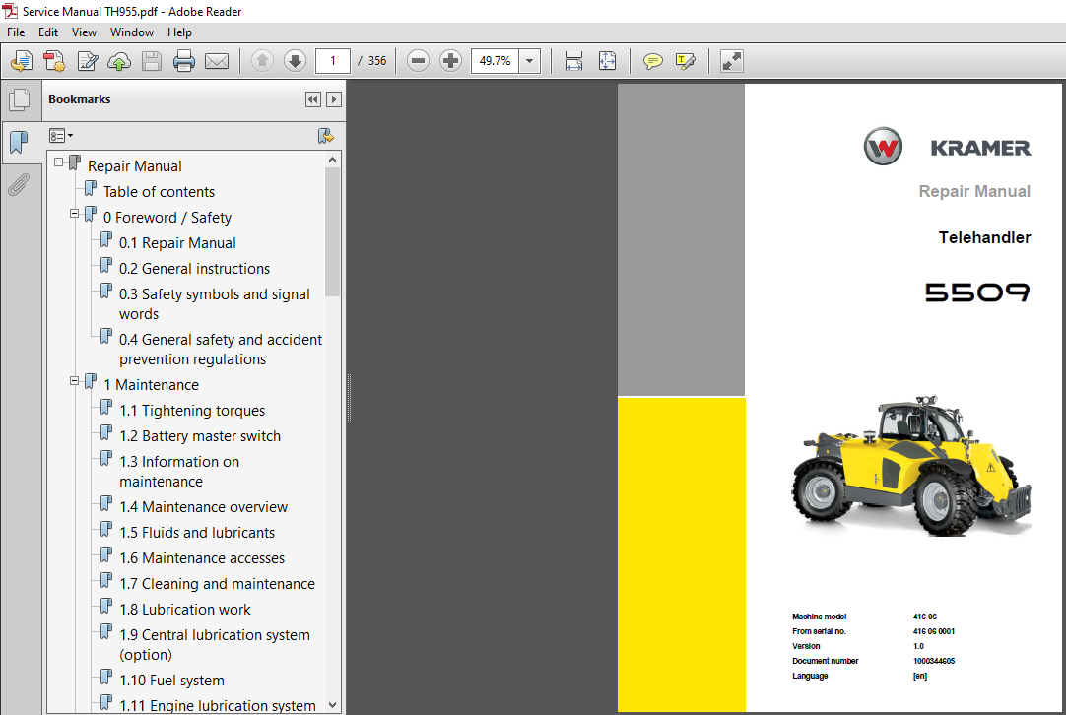Screen dimensions: 1066x715
Task: Add a sticky note comment
Action: click(x=652, y=61)
